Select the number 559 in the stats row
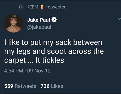121x94 pixels. pos(9,86)
